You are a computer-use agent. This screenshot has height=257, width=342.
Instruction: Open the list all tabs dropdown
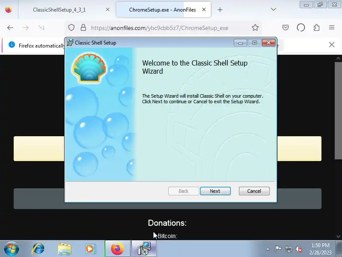(274, 9)
